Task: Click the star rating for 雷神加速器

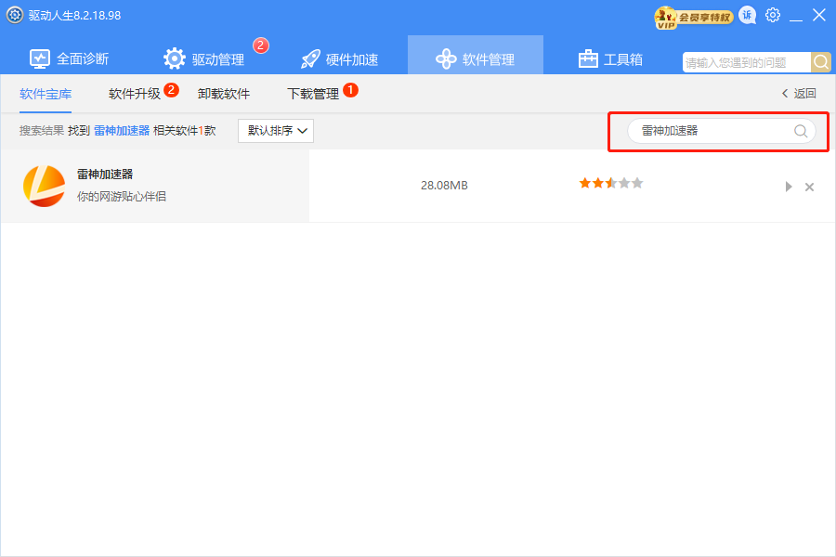Action: click(611, 184)
